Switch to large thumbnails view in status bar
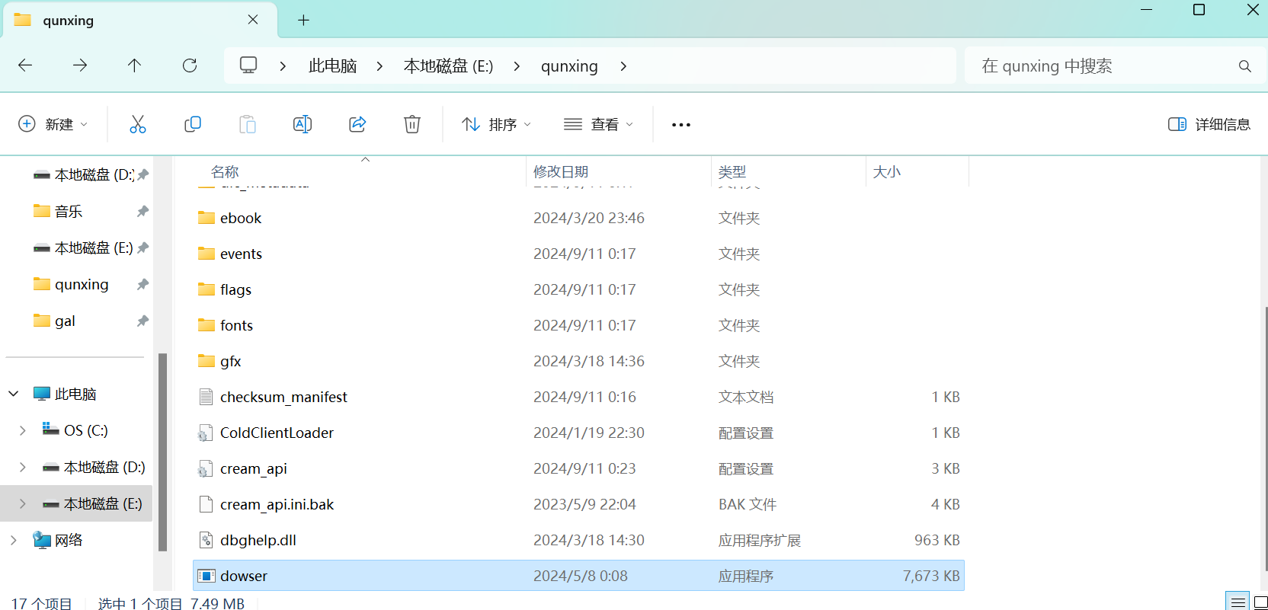Viewport: 1268px width, 610px height. (x=1260, y=602)
